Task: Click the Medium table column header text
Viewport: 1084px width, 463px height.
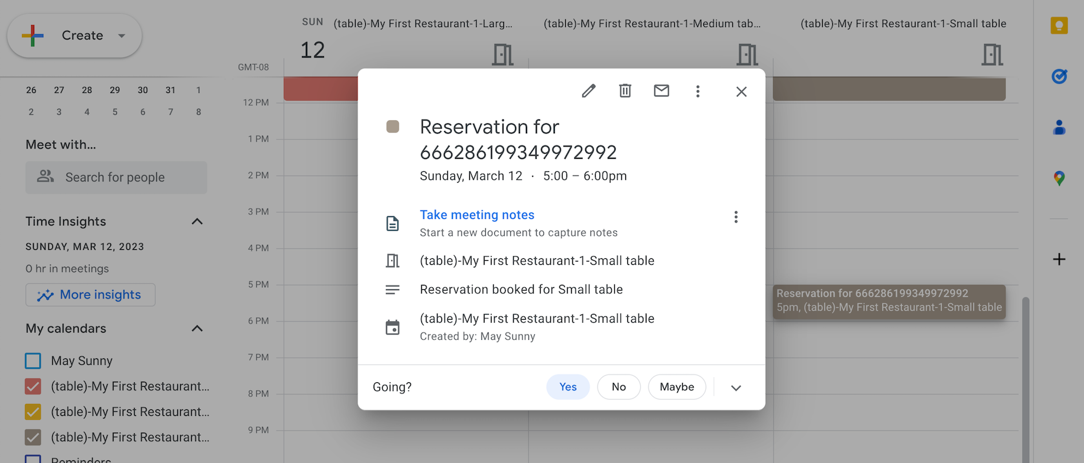Action: click(652, 24)
